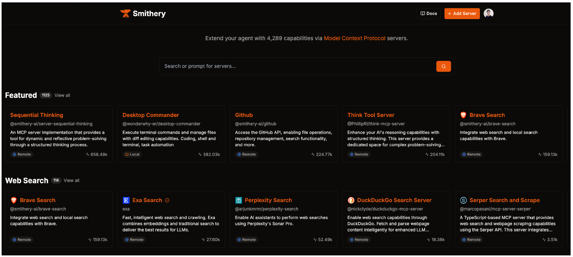This screenshot has height=257, width=573.
Task: Click the Smithery anvil logo icon
Action: (x=125, y=14)
